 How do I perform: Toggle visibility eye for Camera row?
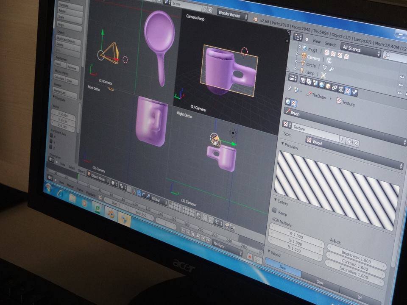pyautogui.click(x=402, y=77)
